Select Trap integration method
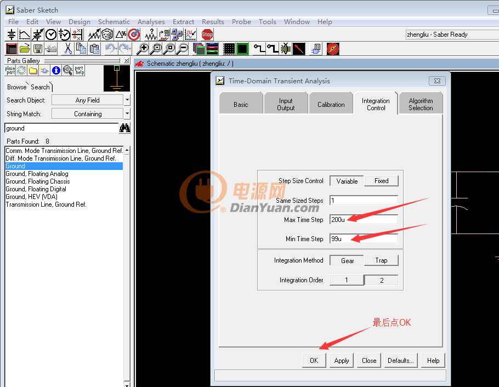Image resolution: width=499 pixels, height=387 pixels. point(381,260)
